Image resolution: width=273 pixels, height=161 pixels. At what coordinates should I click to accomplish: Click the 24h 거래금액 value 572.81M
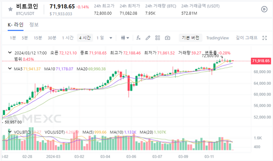189,13
